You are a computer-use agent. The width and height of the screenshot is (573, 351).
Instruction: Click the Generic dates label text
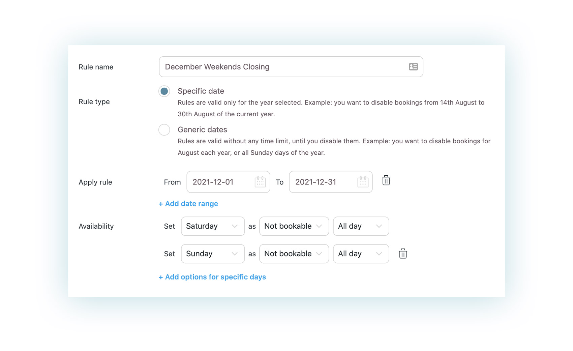(202, 129)
